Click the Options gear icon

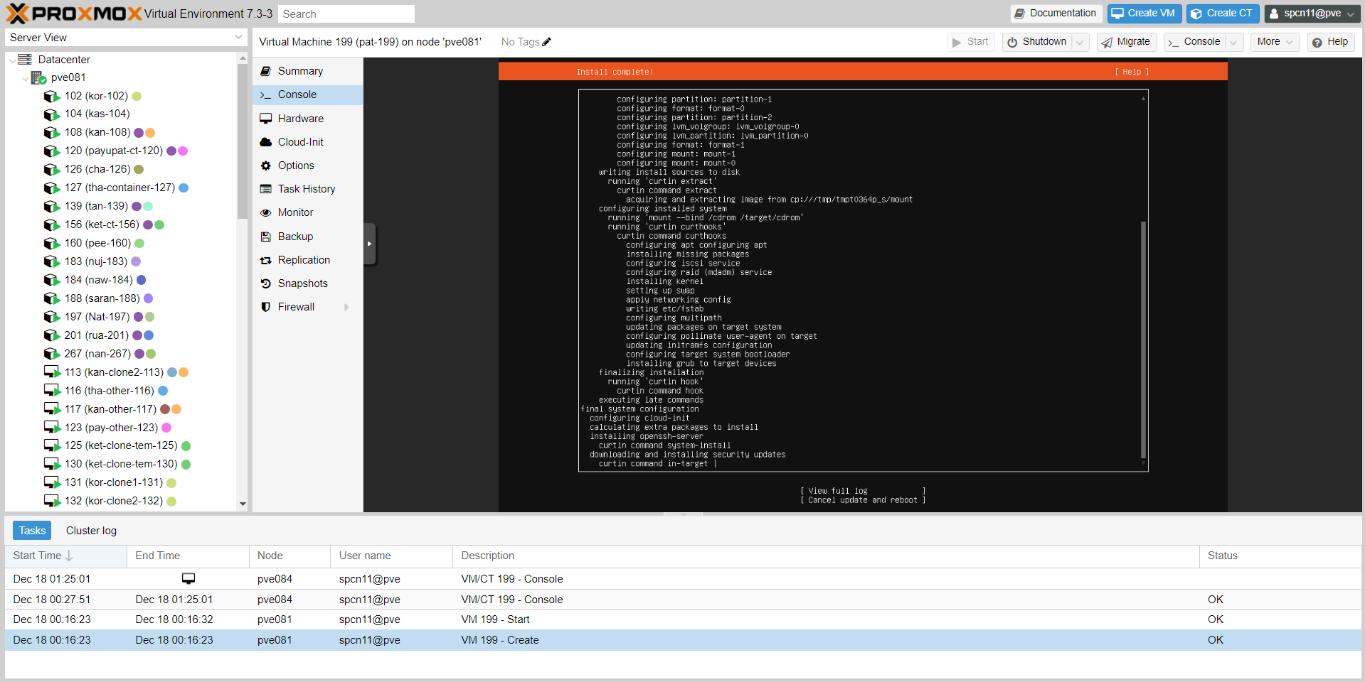point(265,165)
